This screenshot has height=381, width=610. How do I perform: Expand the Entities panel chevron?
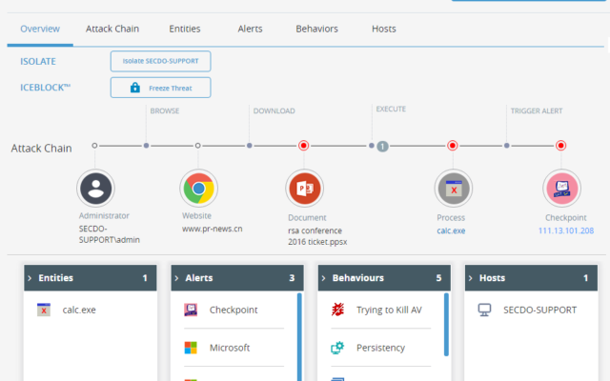click(x=30, y=278)
